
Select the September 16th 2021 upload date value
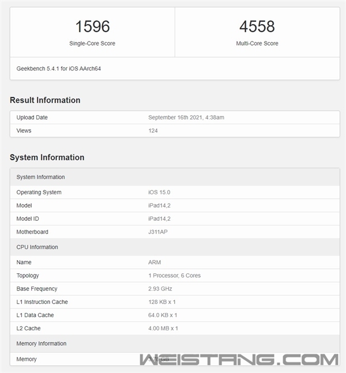186,118
